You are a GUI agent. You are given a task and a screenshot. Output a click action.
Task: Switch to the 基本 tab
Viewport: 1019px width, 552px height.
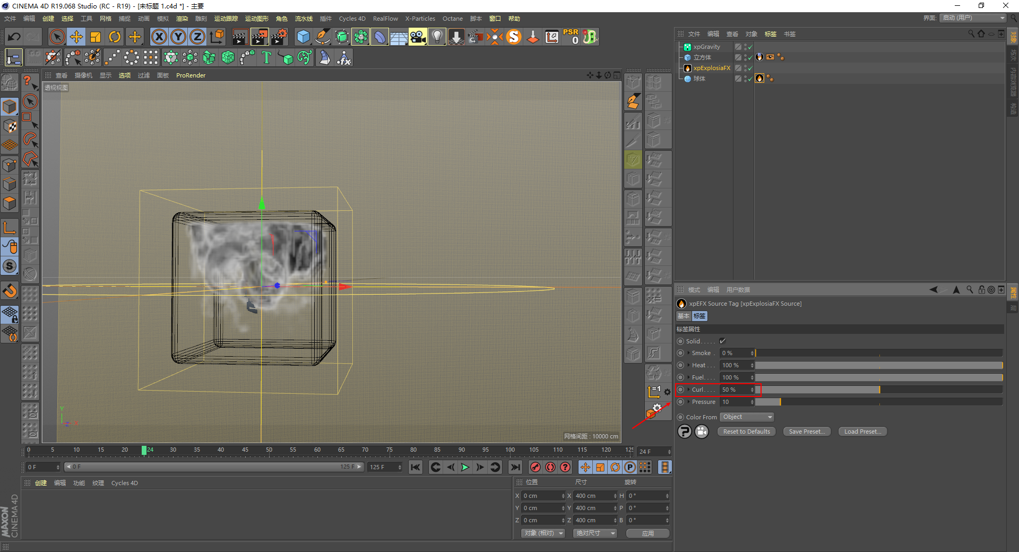coord(684,316)
